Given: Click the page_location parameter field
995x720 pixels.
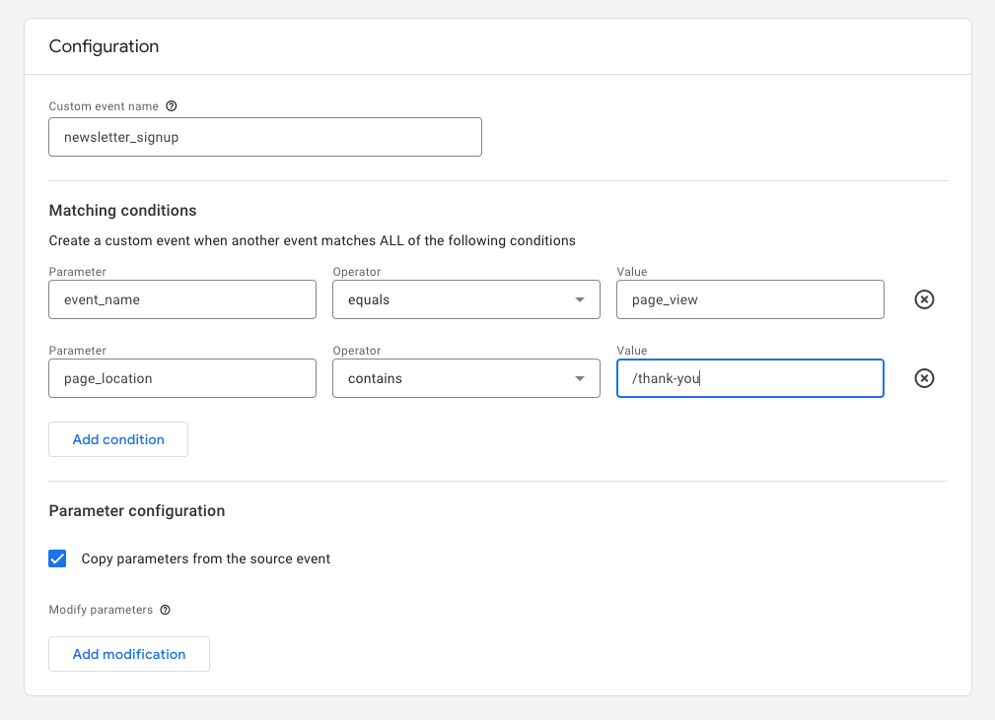Looking at the screenshot, I should pyautogui.click(x=182, y=378).
